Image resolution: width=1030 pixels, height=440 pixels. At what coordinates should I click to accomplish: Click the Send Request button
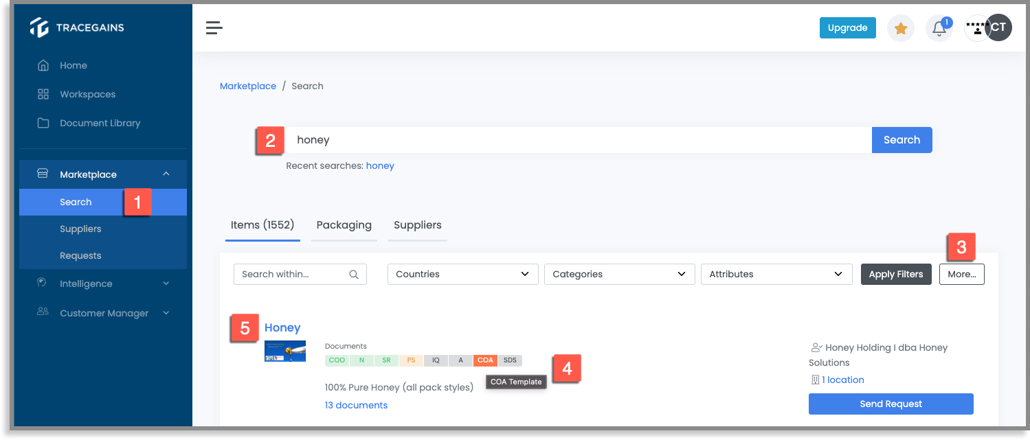(x=891, y=404)
